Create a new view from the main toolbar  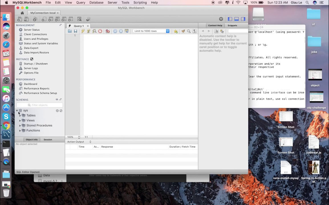click(57, 19)
